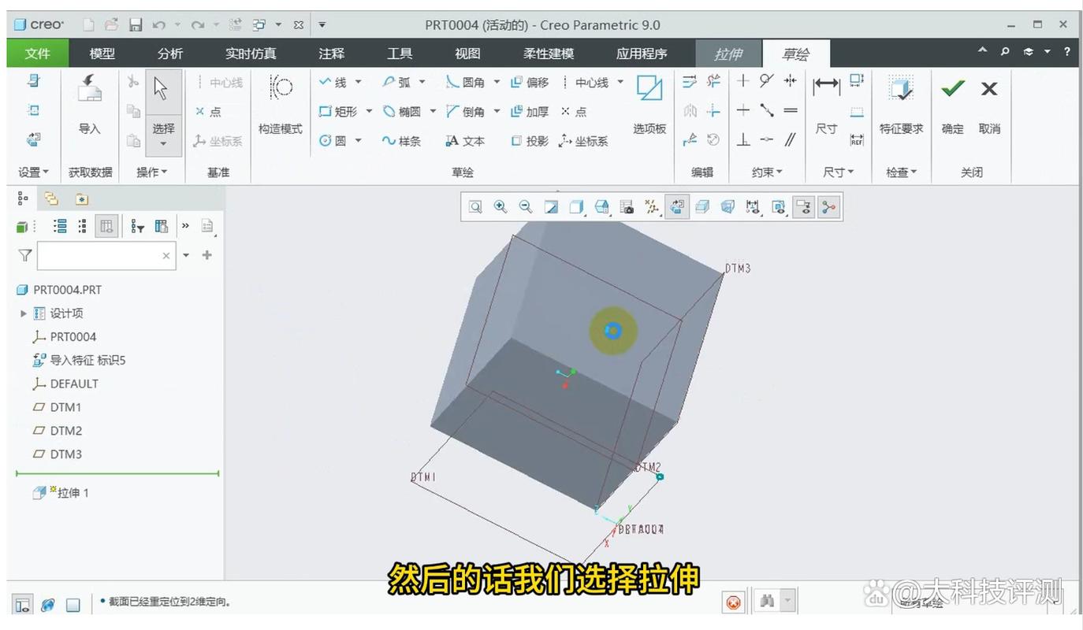
Task: Click the add filter plus button
Action: (207, 255)
